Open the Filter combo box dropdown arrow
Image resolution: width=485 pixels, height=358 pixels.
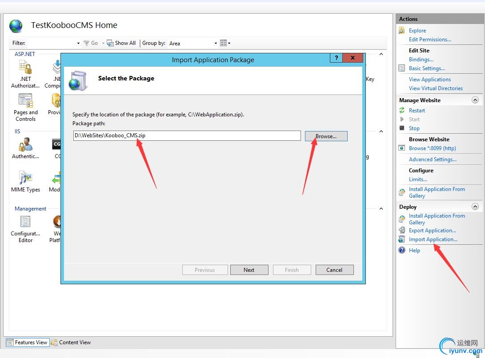tap(78, 43)
